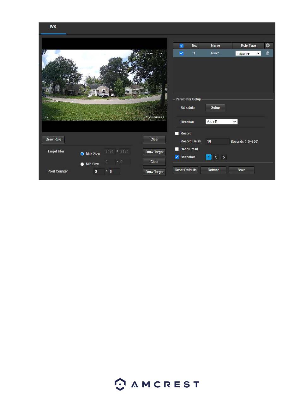
Task: Click the Reset Defaults button
Action: (x=186, y=170)
